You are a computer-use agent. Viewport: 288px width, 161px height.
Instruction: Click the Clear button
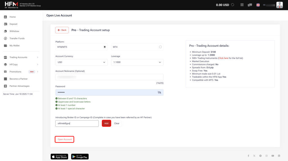(117, 123)
